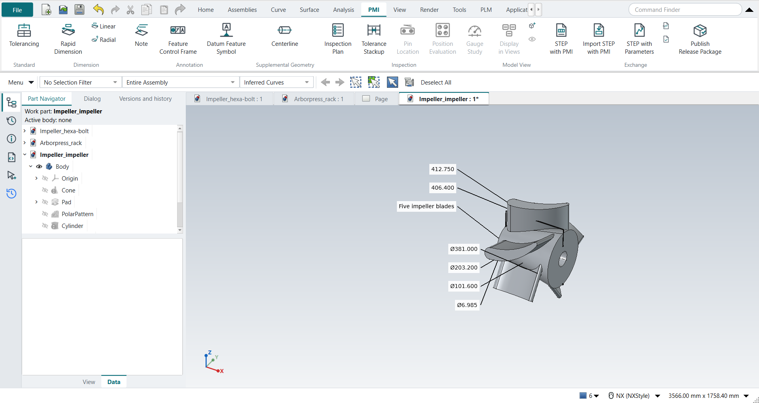759x403 pixels.
Task: Launch the Tolerance Stackup tool
Action: coord(374,39)
